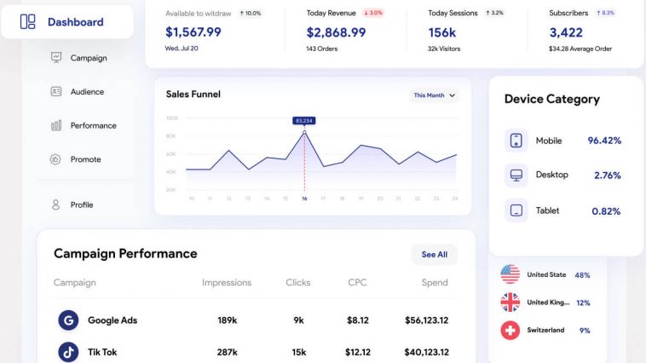Screen dimensions: 646x363
Task: Click the Mobile device icon
Action: pos(516,141)
